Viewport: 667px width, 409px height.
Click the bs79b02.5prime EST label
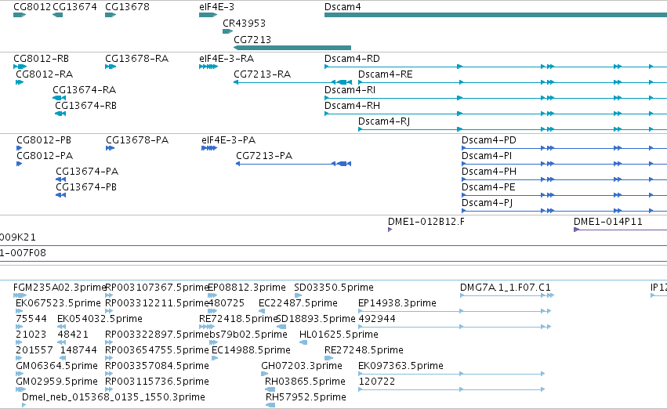pyautogui.click(x=248, y=335)
